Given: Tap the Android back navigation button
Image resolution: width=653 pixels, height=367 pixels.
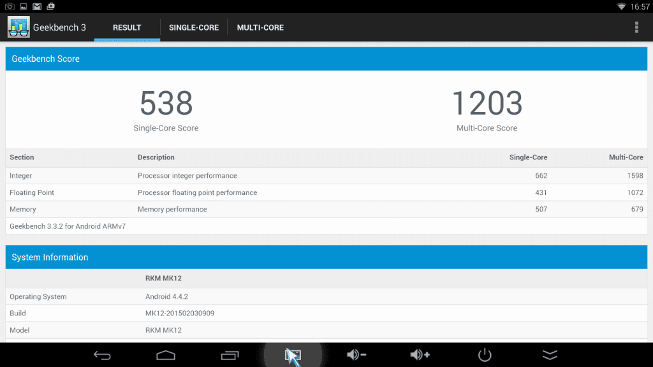Looking at the screenshot, I should tap(102, 355).
